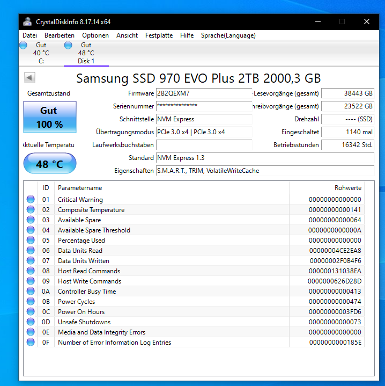Click the Lesevorgänge value 38443 GB
385x386 pixels.
[348, 93]
